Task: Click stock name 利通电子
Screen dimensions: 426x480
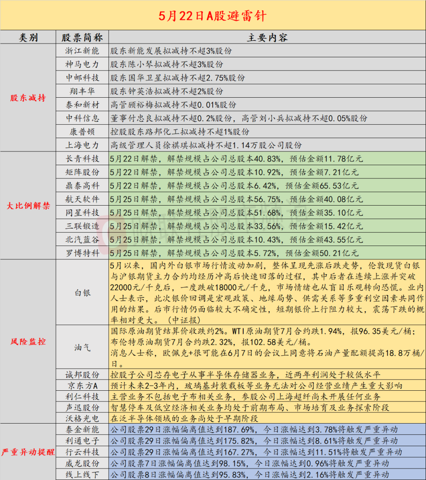Action: (82, 441)
